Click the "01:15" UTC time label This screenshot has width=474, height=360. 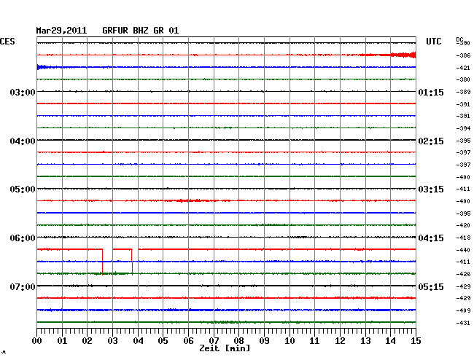point(431,92)
